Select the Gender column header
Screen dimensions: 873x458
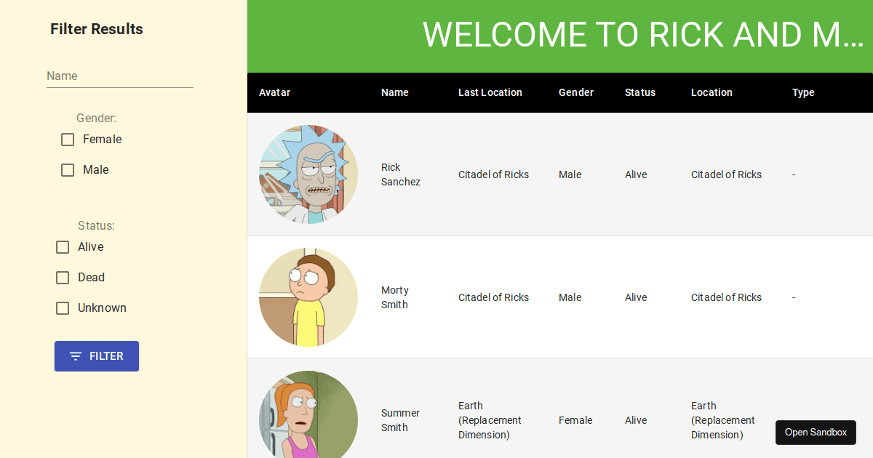[576, 92]
